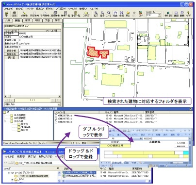Viewport: 196px width, 185px height.
Task: Click the 全域 full extent icon
Action: [x=121, y=14]
